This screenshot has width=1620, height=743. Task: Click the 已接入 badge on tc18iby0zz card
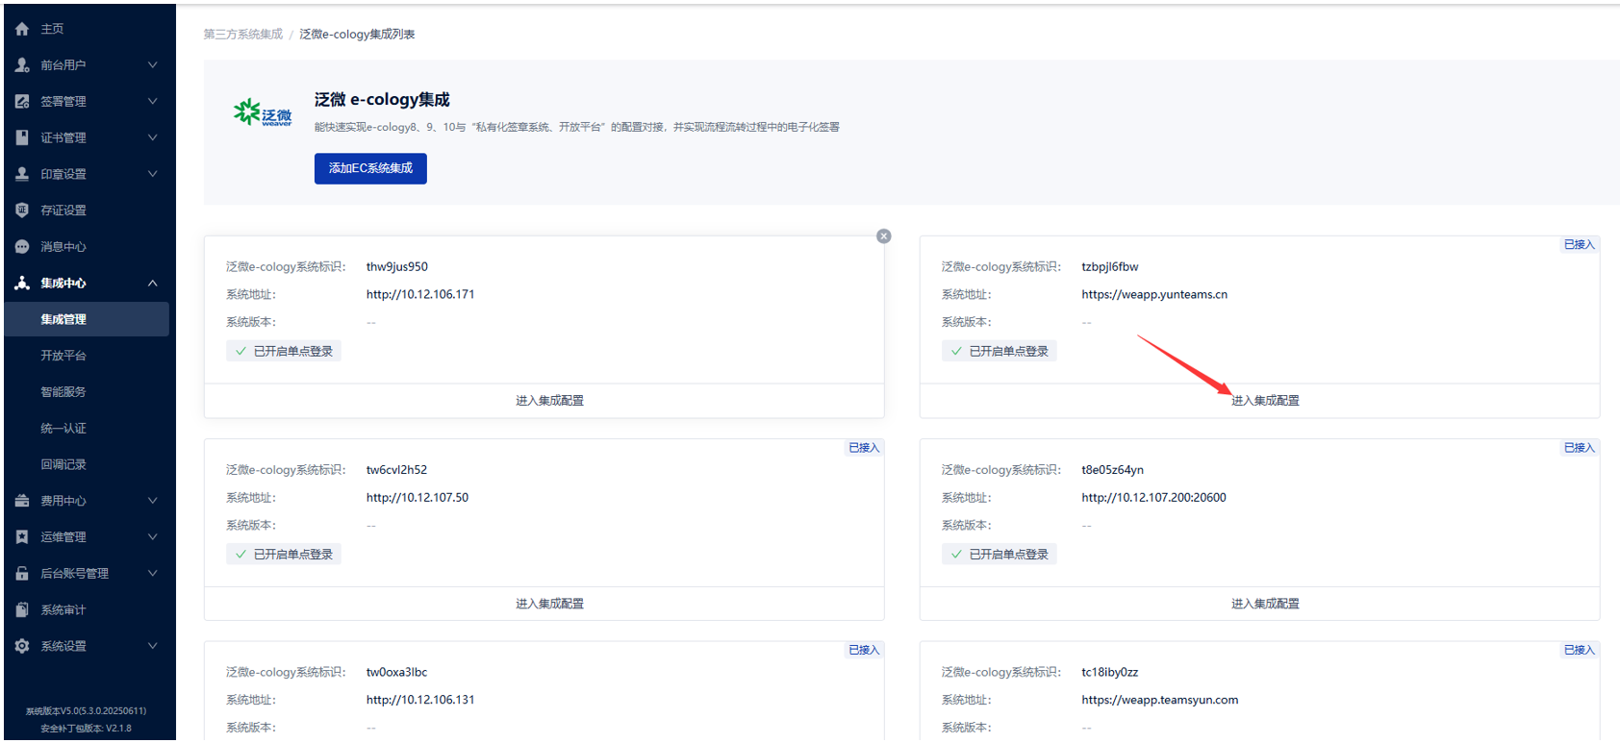click(1580, 651)
